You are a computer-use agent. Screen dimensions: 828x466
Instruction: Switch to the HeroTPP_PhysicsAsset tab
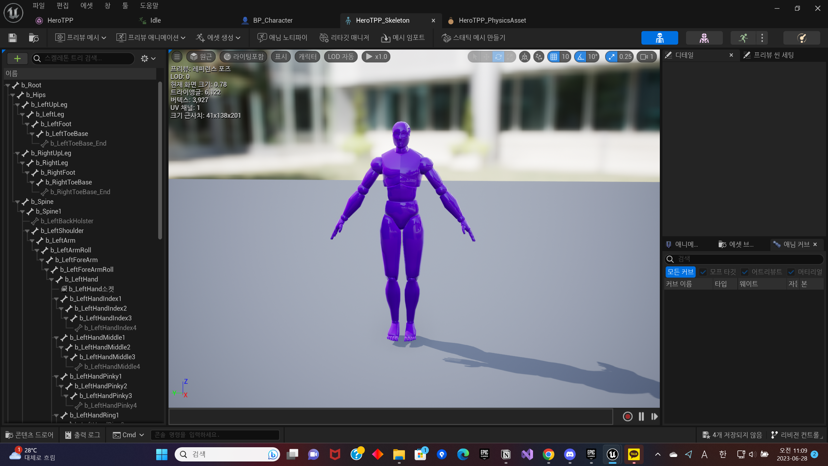(x=492, y=20)
